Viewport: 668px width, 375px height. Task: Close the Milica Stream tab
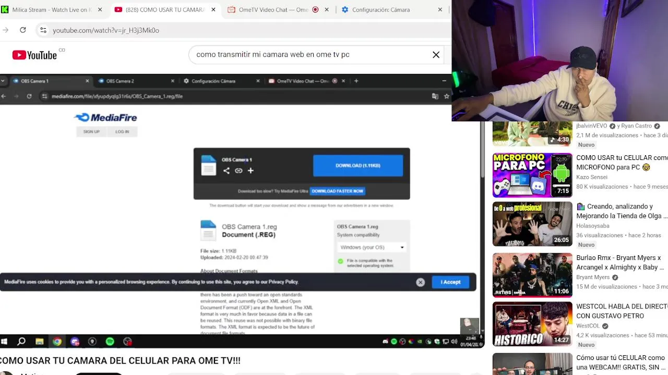(100, 9)
